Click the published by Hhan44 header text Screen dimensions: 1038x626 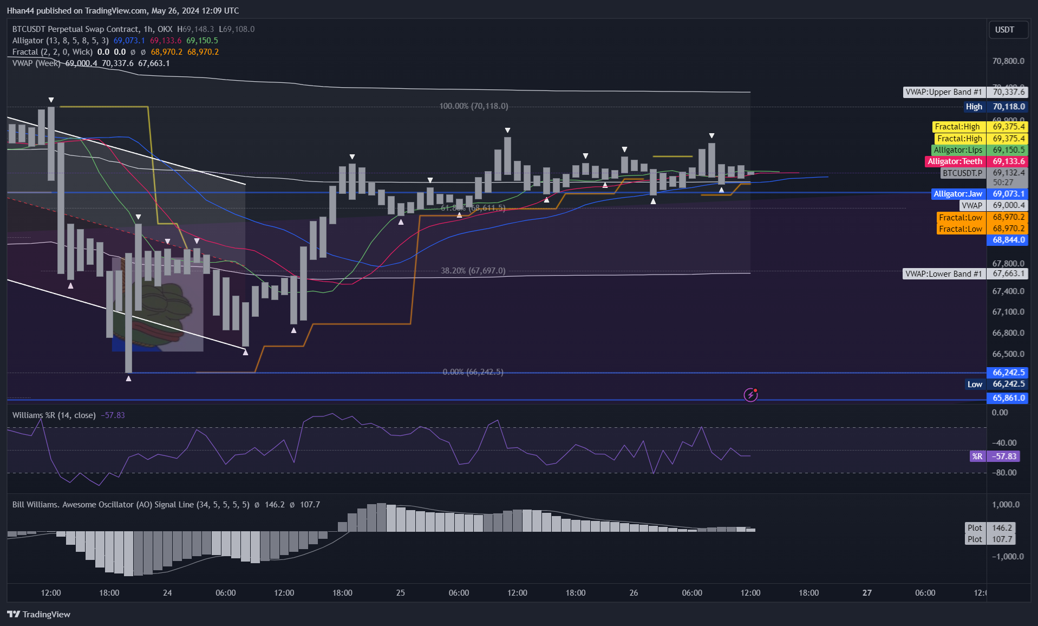pos(122,10)
